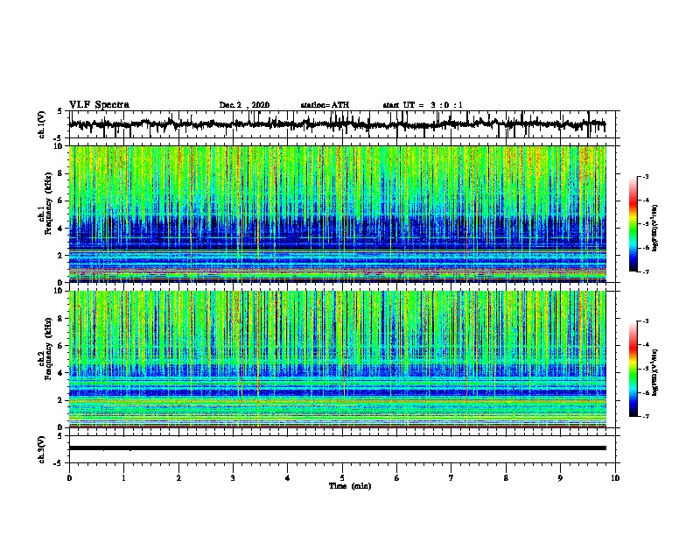This screenshot has height=536, width=693.
Task: Click the ch.2 spectrogram panel
Action: [338, 359]
